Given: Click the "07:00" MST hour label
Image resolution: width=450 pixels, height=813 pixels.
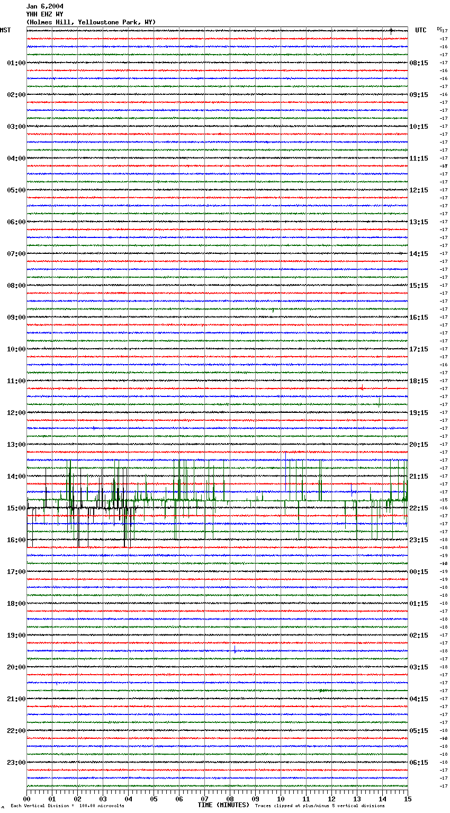Looking at the screenshot, I should click(16, 254).
